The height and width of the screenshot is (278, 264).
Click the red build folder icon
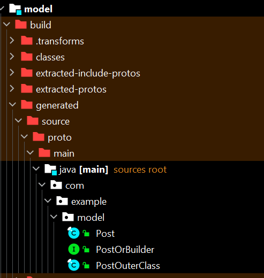[21, 25]
